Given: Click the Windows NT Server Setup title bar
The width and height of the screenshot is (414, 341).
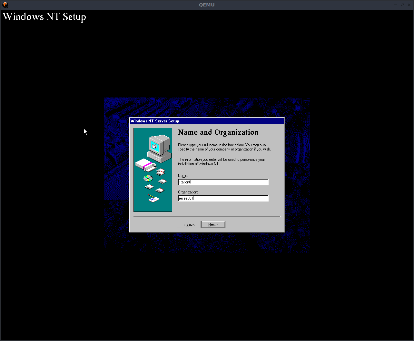Looking at the screenshot, I should 207,121.
